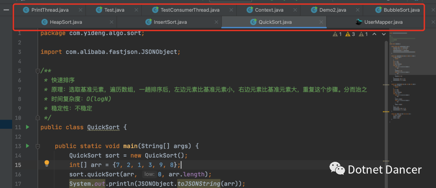This screenshot has height=188, width=436.
Task: Click the UserMapper.java MyBatis bird icon
Action: [359, 22]
